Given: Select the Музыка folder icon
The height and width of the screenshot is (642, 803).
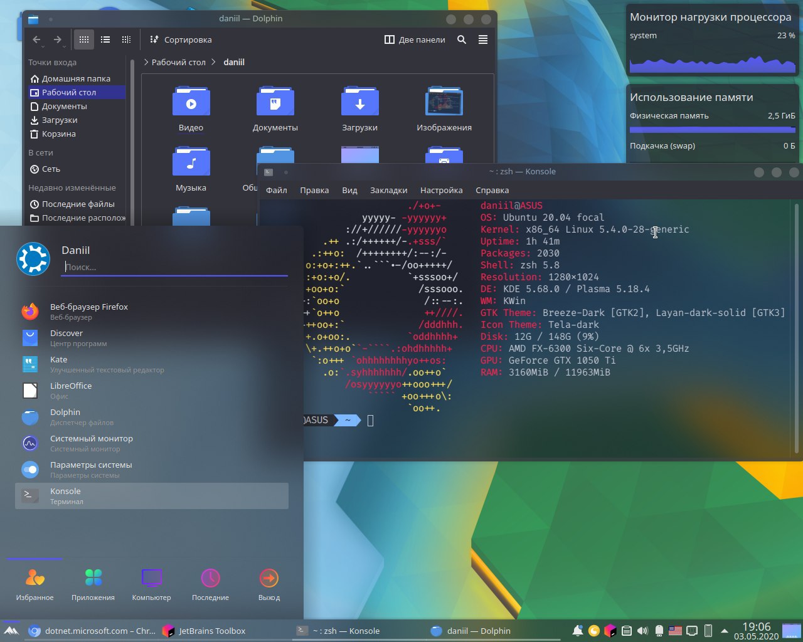Looking at the screenshot, I should pyautogui.click(x=191, y=162).
